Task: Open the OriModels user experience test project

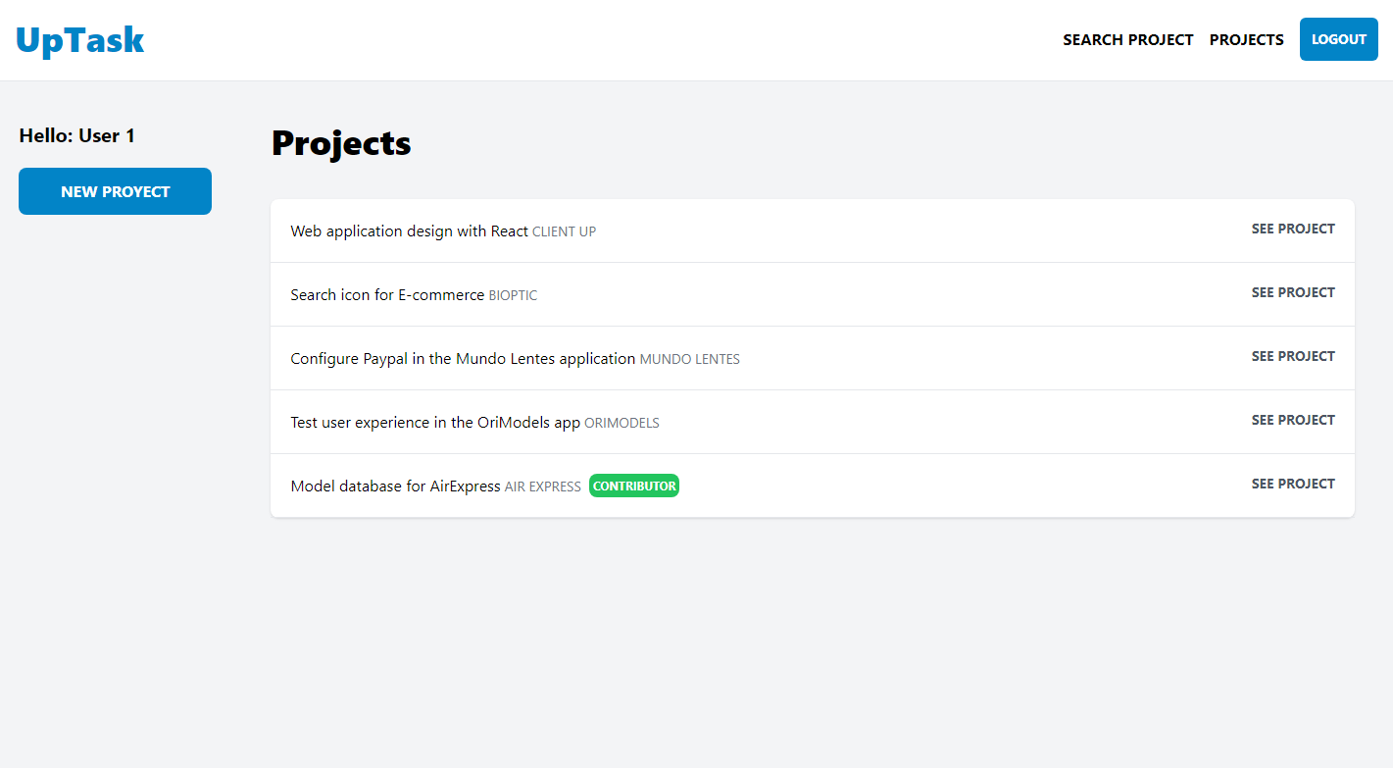Action: [x=1292, y=420]
